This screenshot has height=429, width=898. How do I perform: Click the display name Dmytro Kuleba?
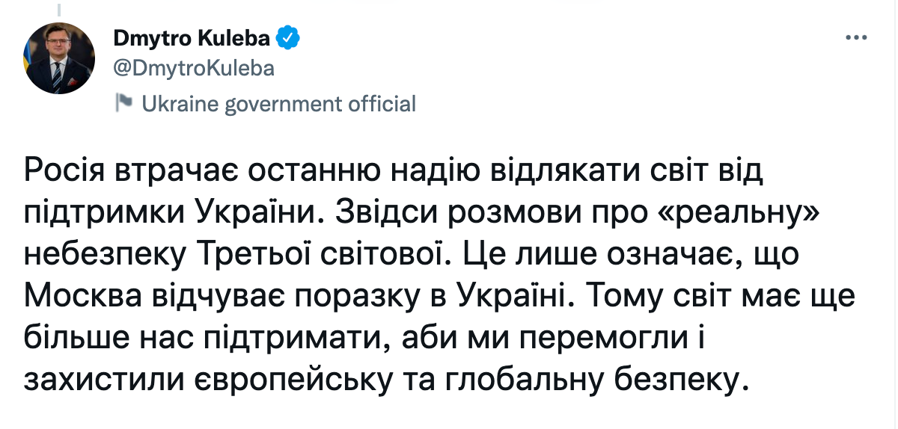pos(192,37)
